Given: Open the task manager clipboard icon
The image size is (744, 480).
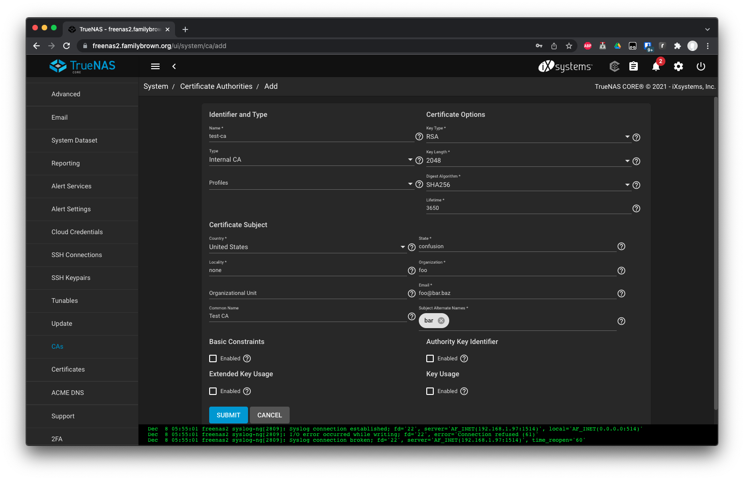Looking at the screenshot, I should [634, 66].
